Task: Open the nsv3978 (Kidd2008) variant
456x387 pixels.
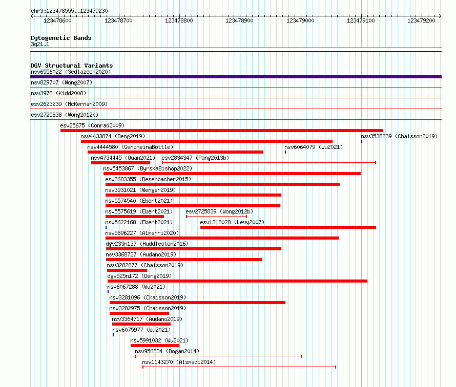Action: point(58,93)
